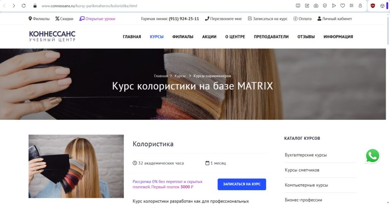The width and height of the screenshot is (390, 204).
Task: Click the heart bookmark icon in toolbar
Action: (342, 6)
